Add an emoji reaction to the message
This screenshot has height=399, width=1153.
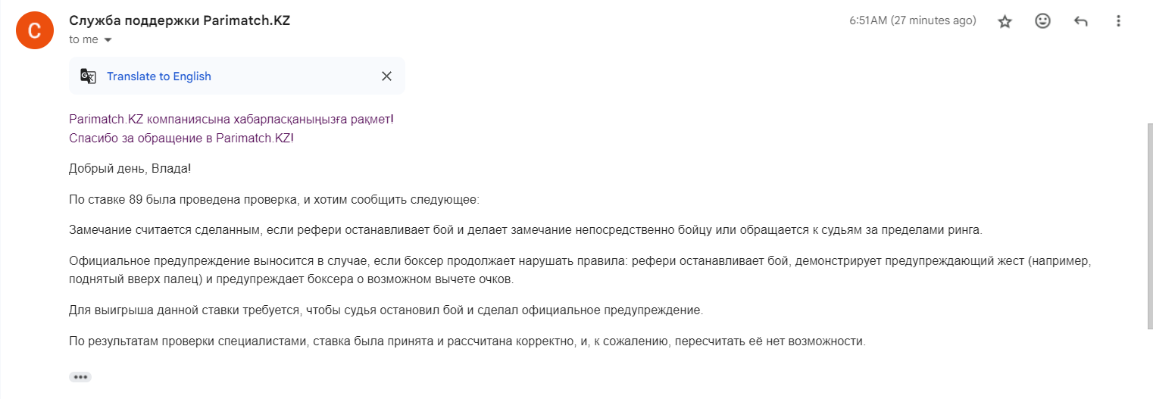coord(1043,22)
